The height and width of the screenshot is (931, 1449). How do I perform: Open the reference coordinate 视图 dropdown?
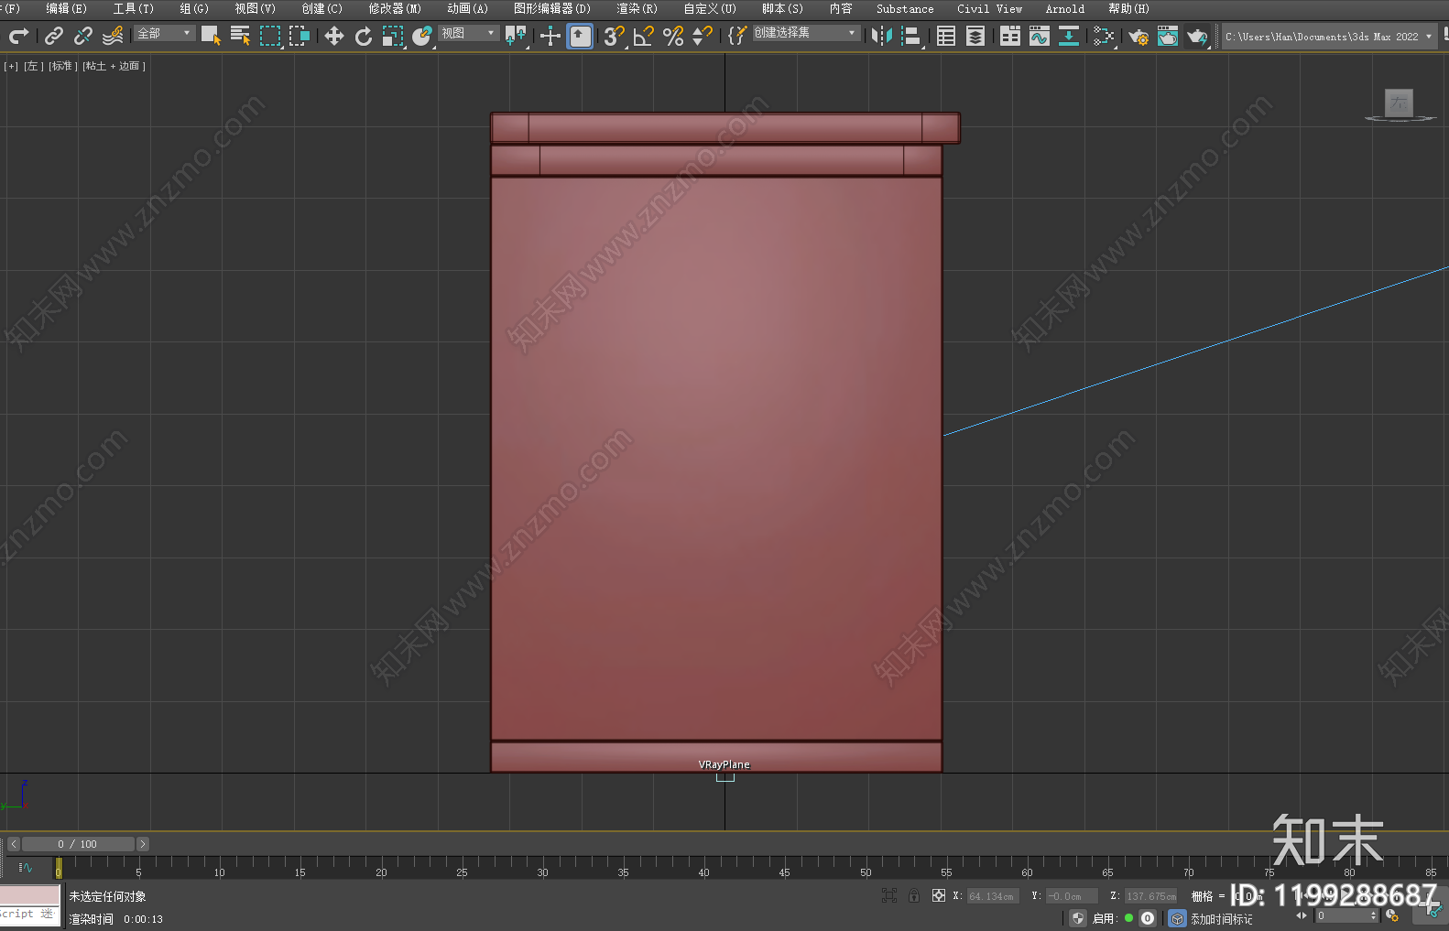[x=468, y=33]
